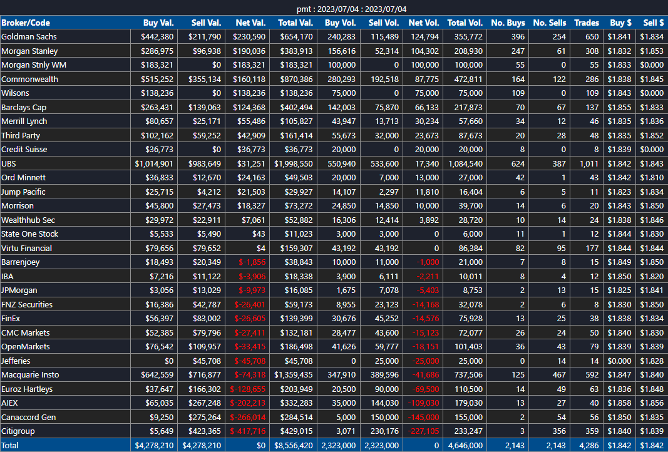Viewport: 668px width, 452px height.
Task: Select the Barclays Cap broker name
Action: (24, 107)
